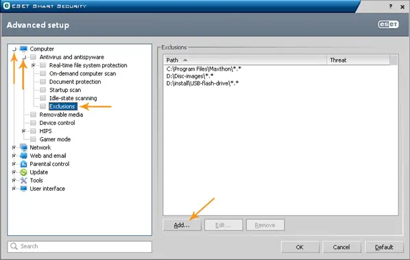Click the Cancel button
The height and width of the screenshot is (260, 410).
[x=341, y=247]
